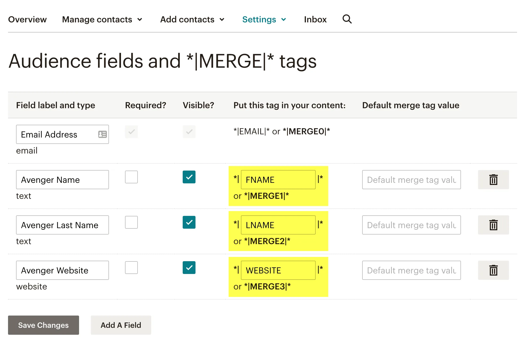Open the Settings dropdown
This screenshot has height=339, width=524.
[264, 19]
